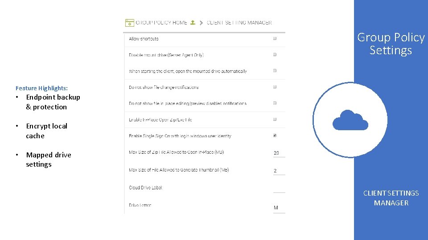
Task: Click the Drive Letter field
Action: coord(279,208)
